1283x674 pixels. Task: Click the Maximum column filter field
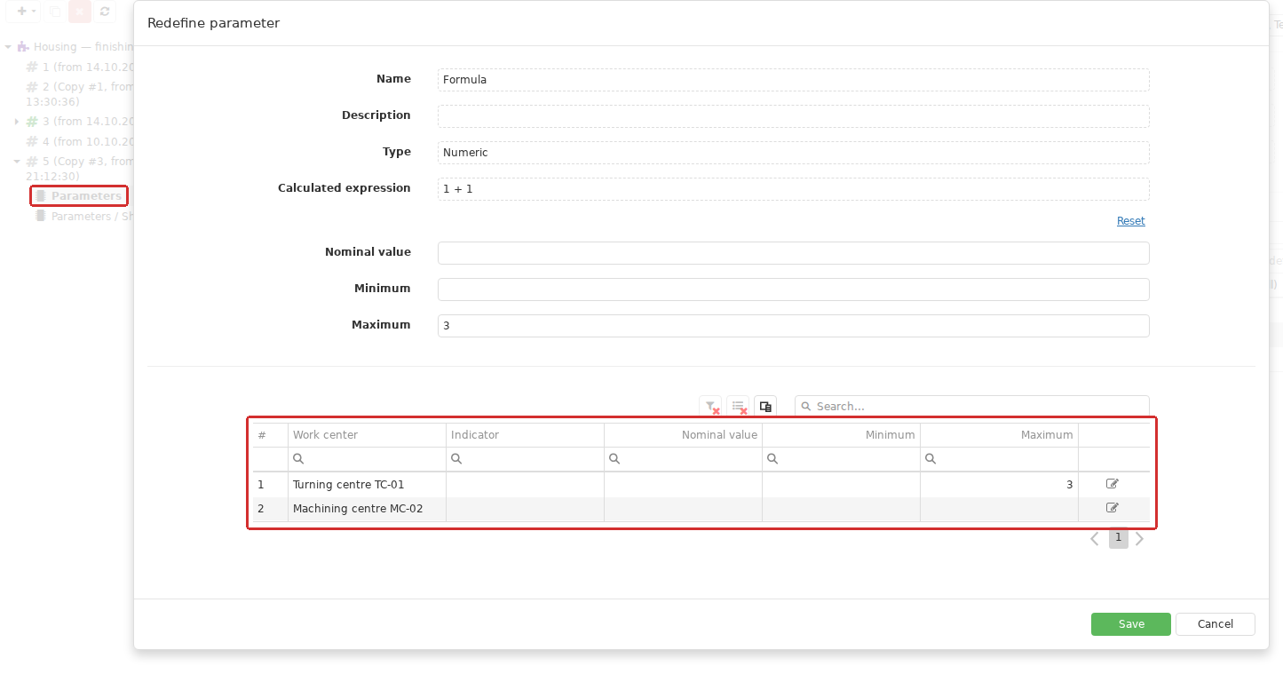coord(999,459)
